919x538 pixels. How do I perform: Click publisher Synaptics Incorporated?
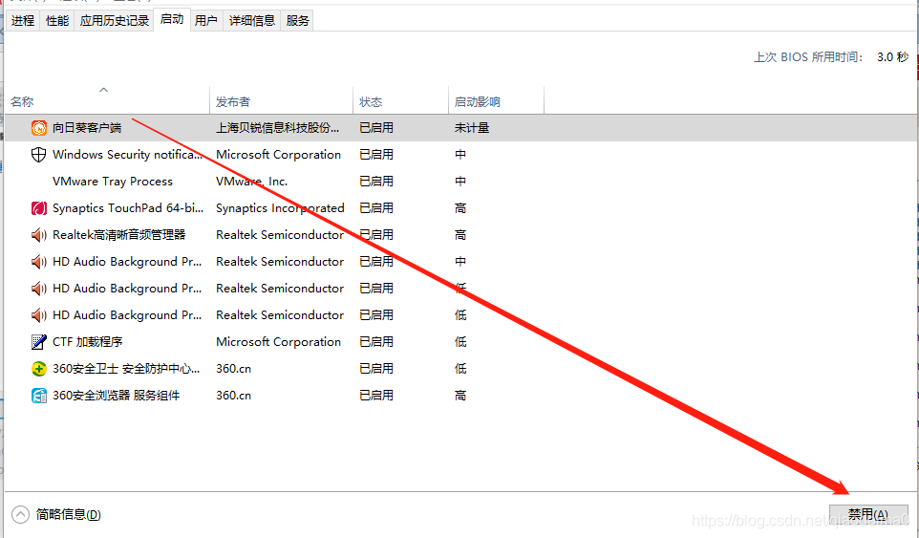click(280, 208)
